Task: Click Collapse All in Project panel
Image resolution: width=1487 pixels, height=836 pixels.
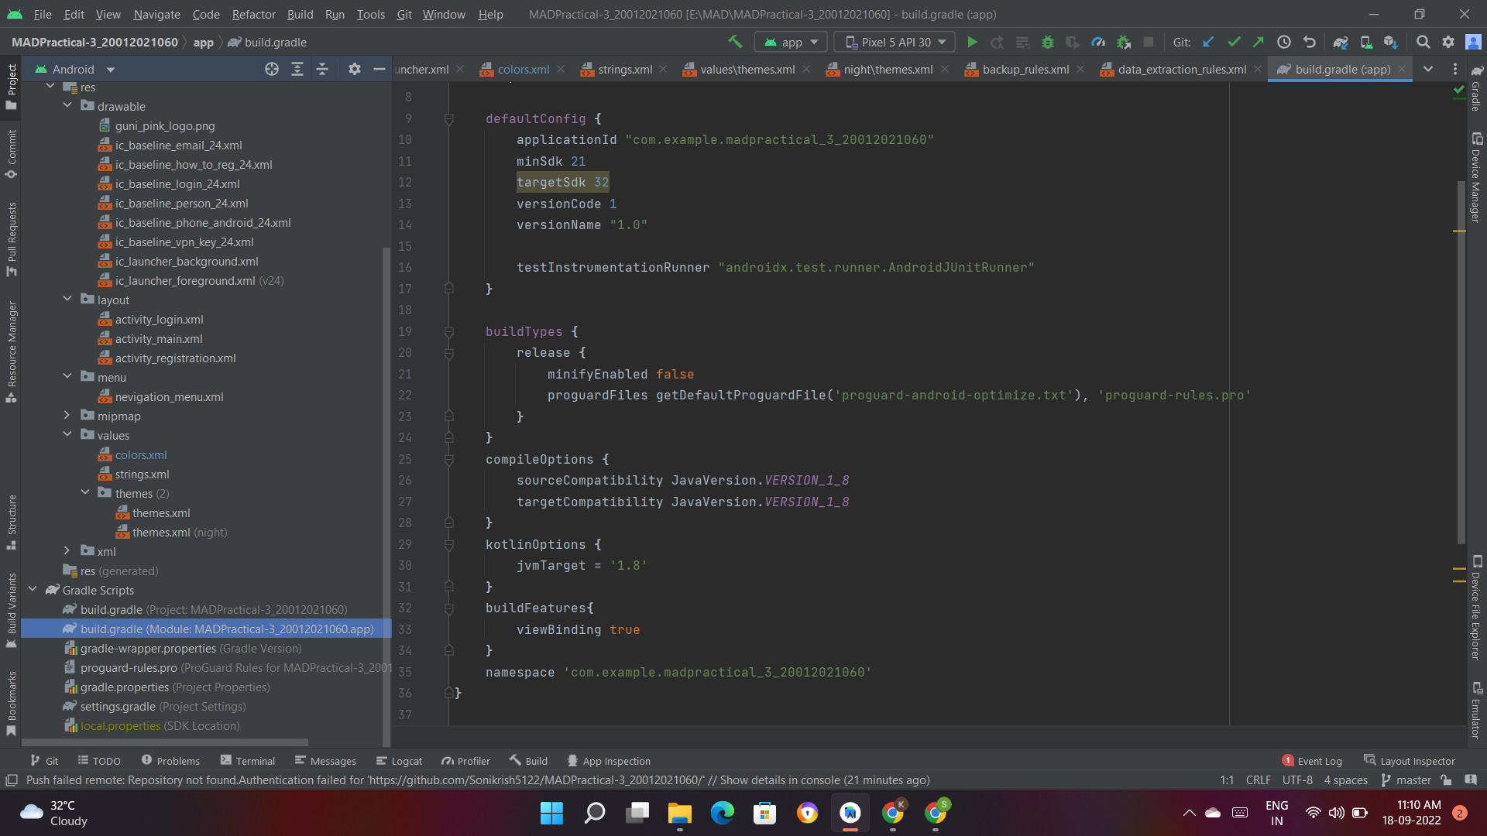Action: 322,69
